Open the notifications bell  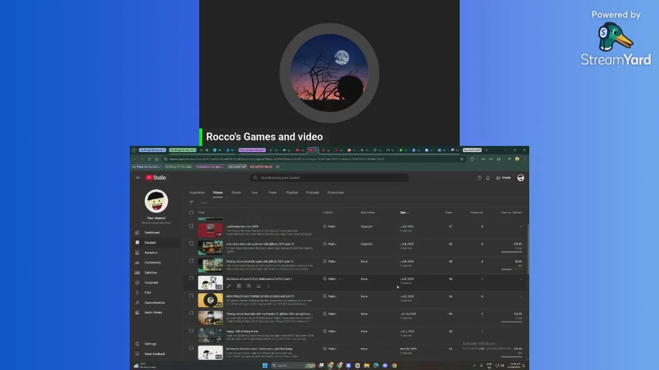click(x=488, y=178)
